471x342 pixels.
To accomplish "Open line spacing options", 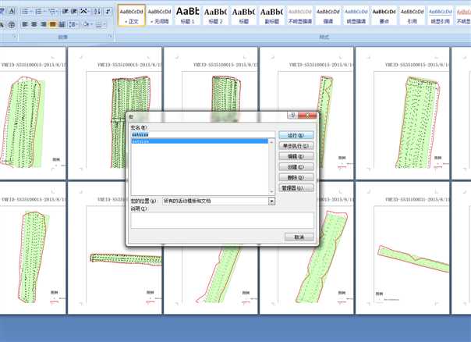I will coord(73,24).
